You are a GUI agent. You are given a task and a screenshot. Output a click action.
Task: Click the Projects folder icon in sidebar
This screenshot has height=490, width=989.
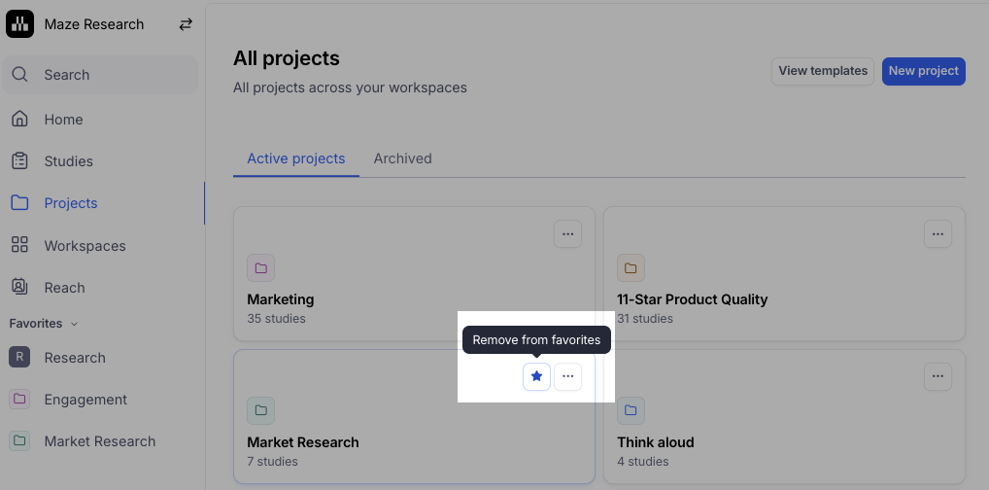(x=19, y=202)
